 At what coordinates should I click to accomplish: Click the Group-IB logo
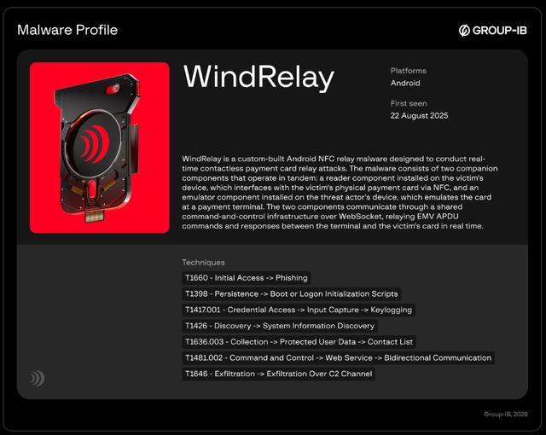point(493,31)
